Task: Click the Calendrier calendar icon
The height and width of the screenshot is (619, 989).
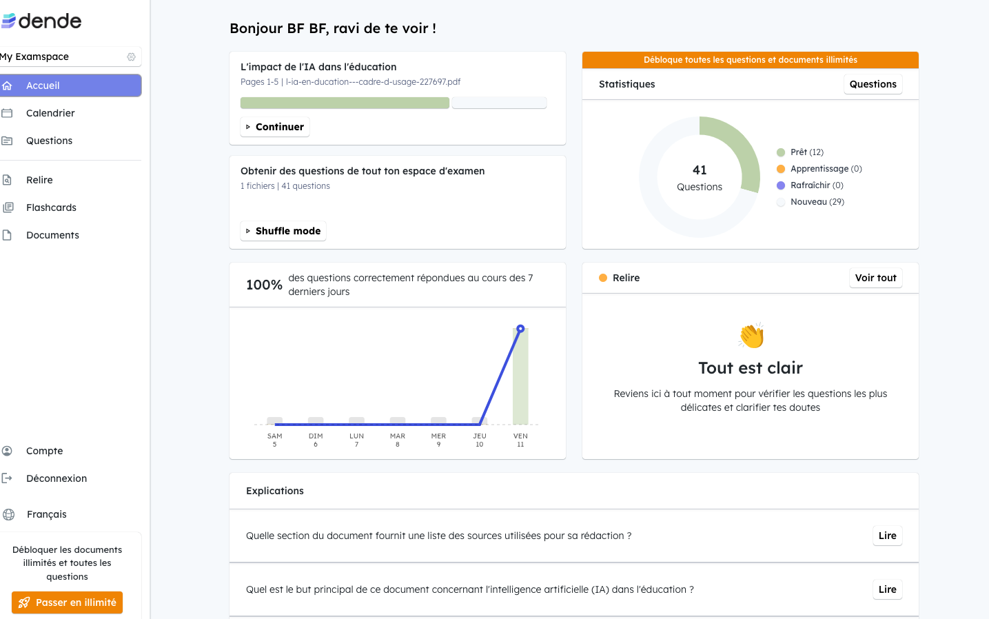Action: click(x=8, y=113)
